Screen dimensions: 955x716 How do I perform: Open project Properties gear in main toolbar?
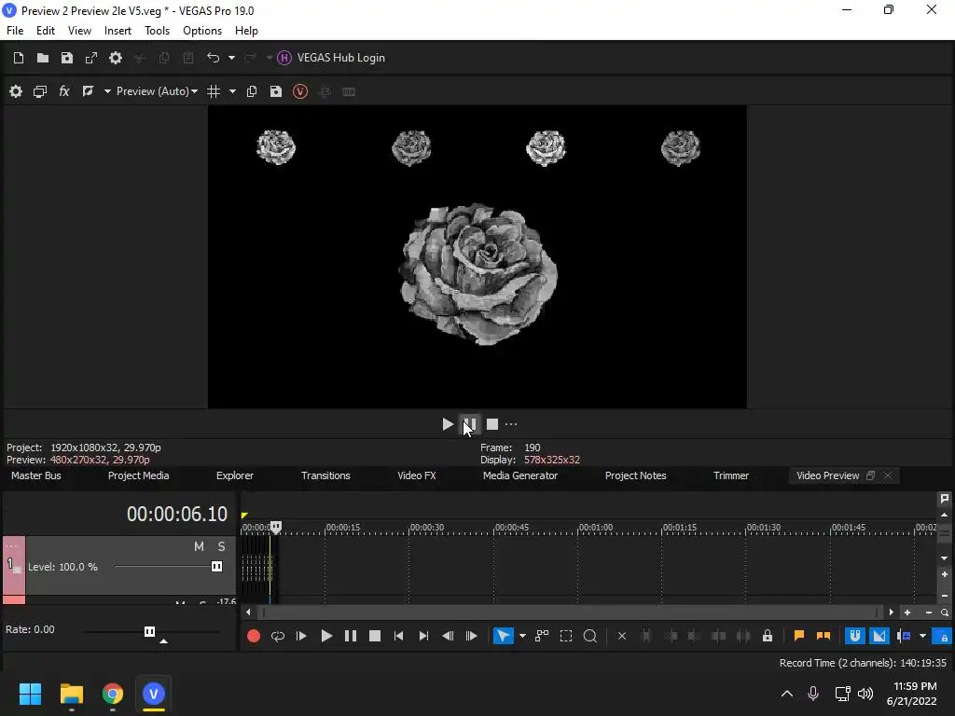coord(115,58)
